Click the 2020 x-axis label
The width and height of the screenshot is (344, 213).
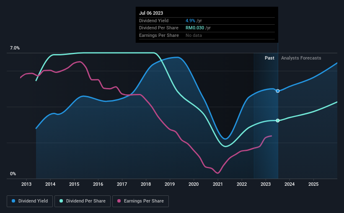coord(194,184)
